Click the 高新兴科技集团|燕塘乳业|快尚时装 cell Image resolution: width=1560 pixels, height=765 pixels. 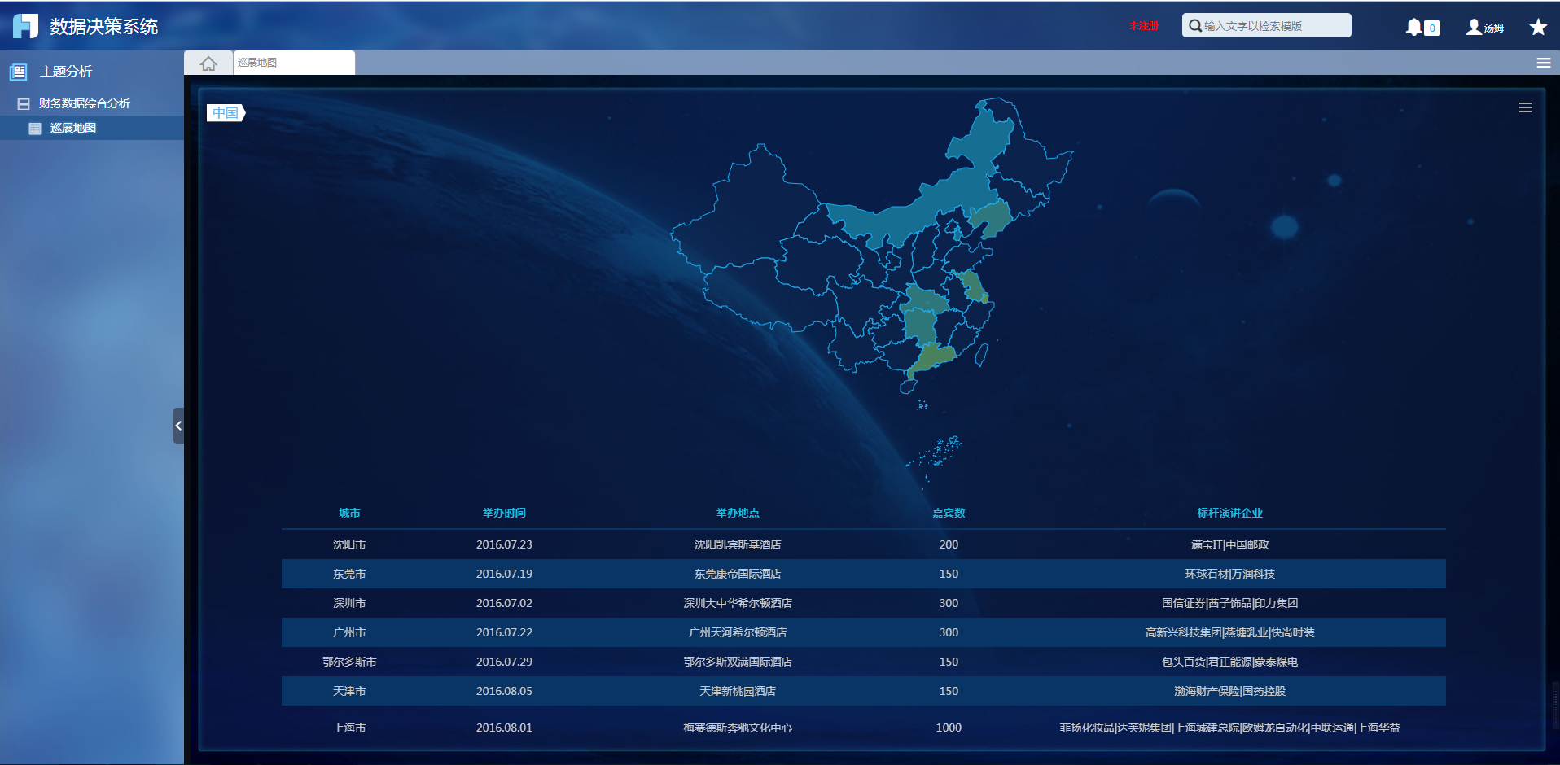pos(1229,632)
